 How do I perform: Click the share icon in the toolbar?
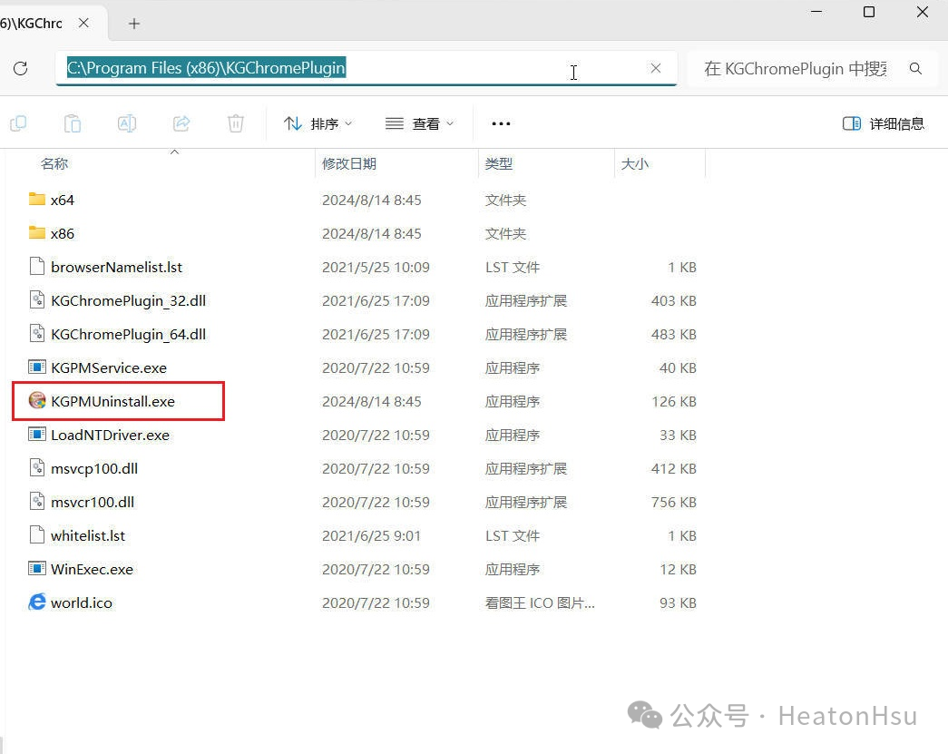coord(181,123)
